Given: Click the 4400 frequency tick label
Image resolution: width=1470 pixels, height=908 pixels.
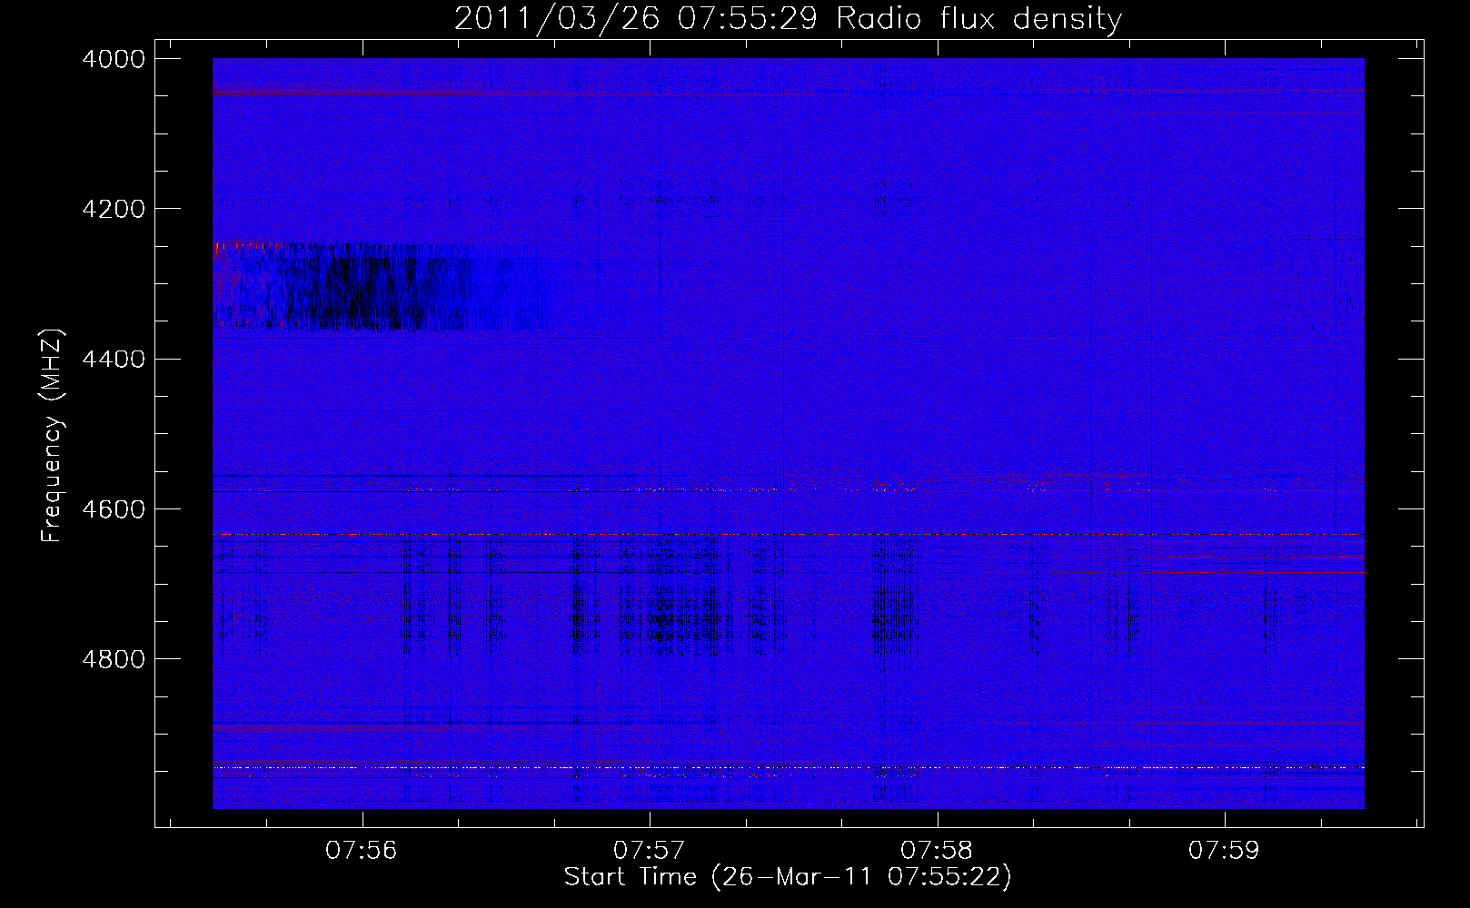Looking at the screenshot, I should [x=114, y=360].
